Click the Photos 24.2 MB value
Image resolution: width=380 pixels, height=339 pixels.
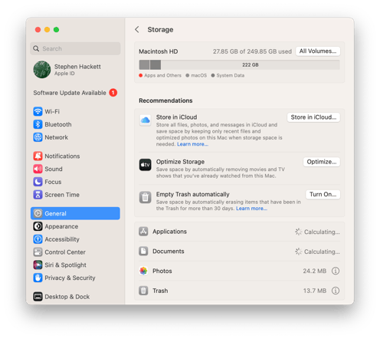[315, 271]
